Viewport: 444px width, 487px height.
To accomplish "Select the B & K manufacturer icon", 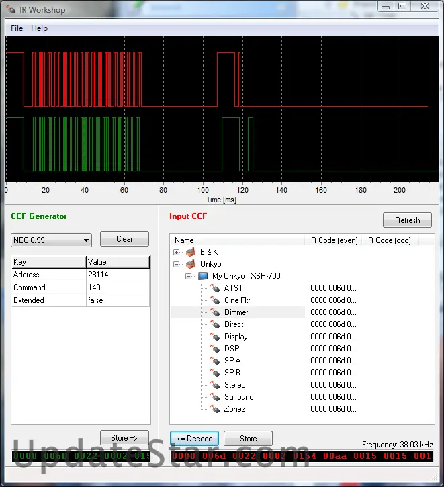I will click(x=191, y=252).
